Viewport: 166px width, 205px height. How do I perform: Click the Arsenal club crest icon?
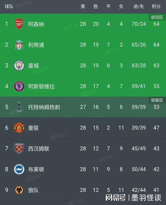(x=19, y=24)
